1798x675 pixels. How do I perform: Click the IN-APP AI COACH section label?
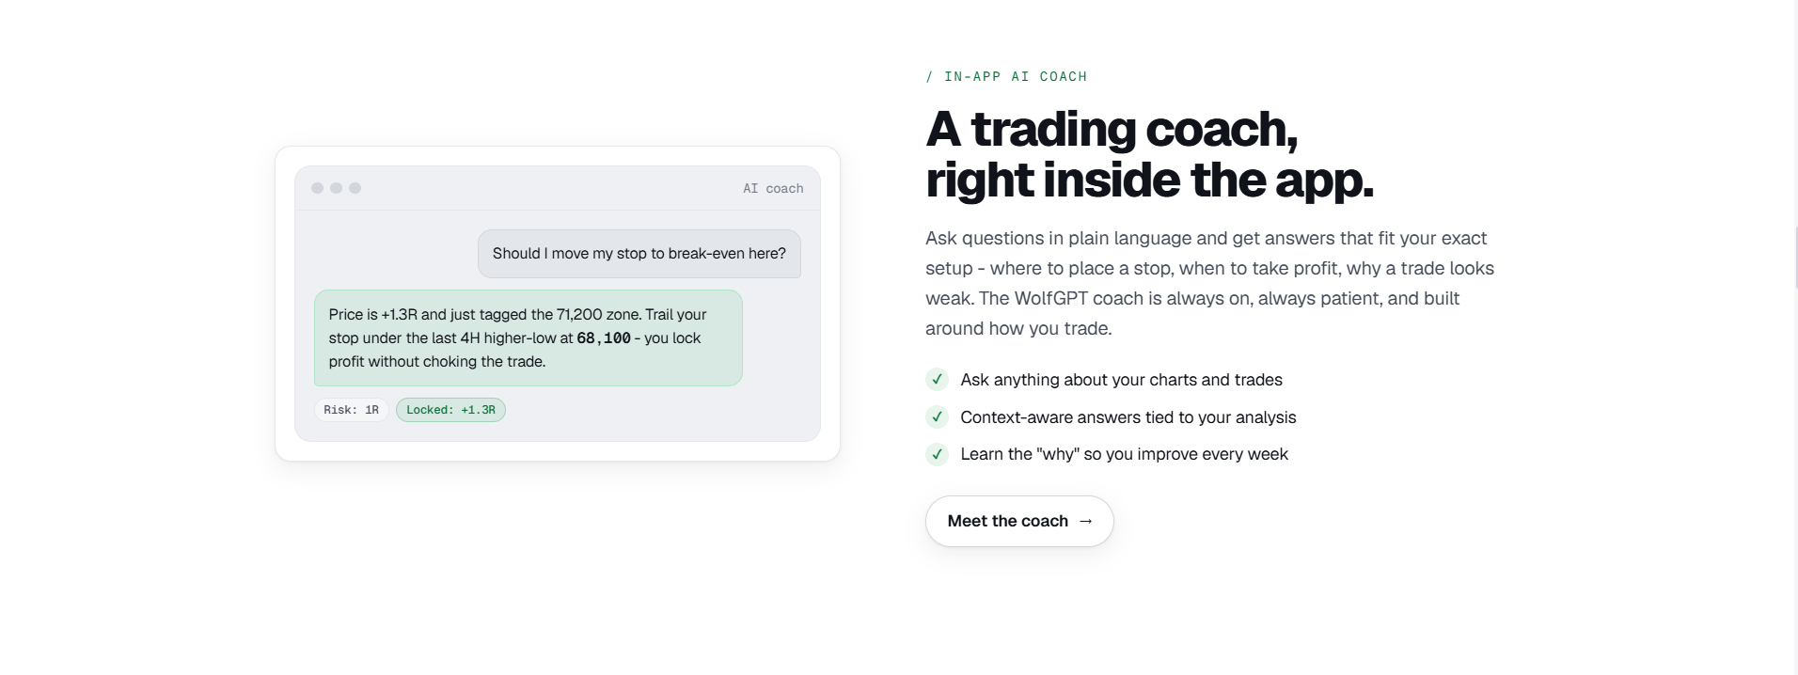[1006, 77]
